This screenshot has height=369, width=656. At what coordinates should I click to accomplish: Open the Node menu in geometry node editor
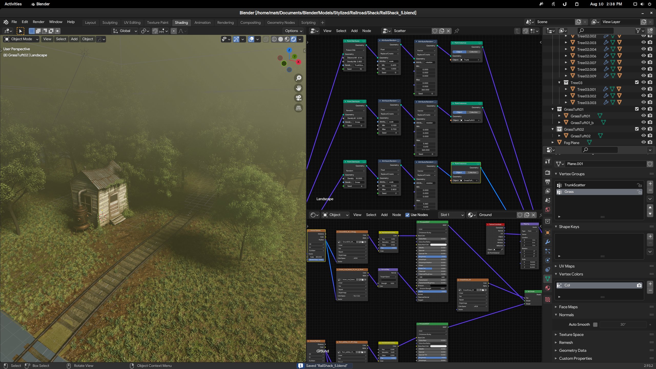(366, 31)
